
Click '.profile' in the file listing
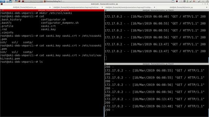coord(7,26)
